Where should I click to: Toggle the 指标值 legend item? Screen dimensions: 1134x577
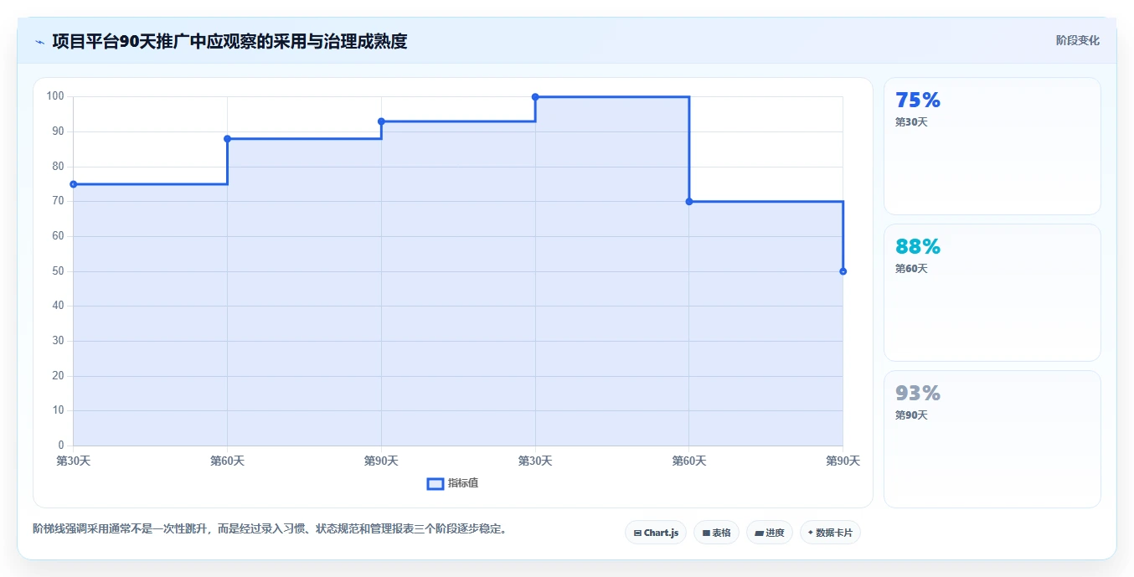(453, 483)
